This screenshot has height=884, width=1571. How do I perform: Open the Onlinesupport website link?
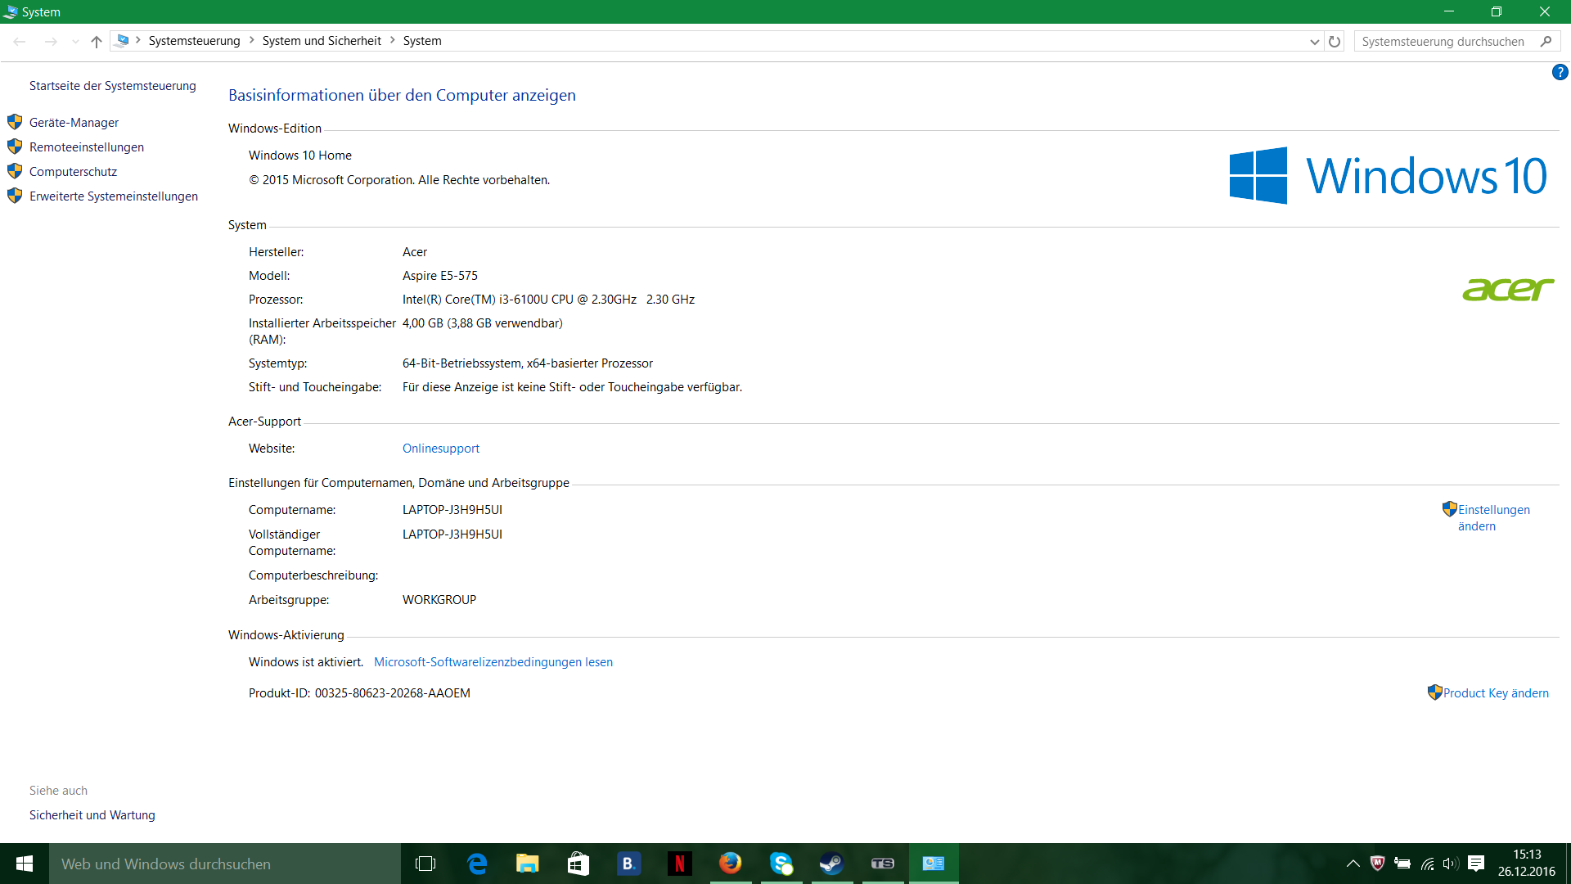pyautogui.click(x=440, y=449)
